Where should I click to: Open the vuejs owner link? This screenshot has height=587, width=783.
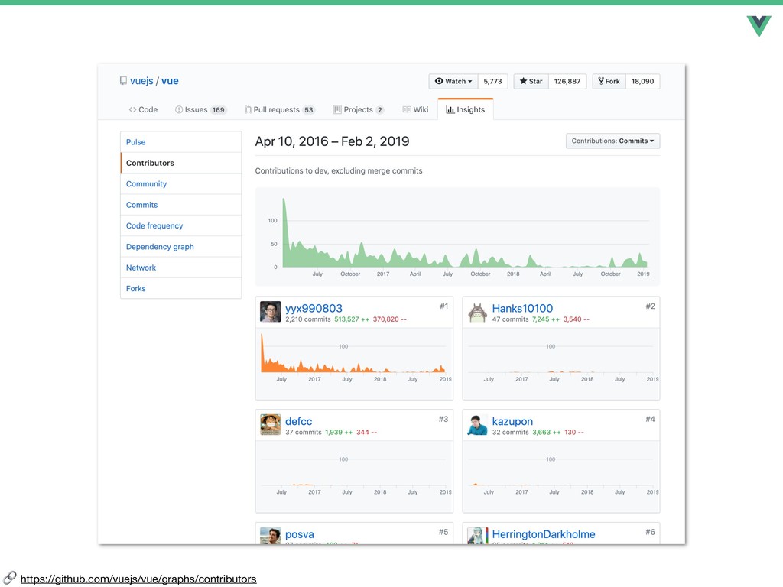pyautogui.click(x=141, y=81)
